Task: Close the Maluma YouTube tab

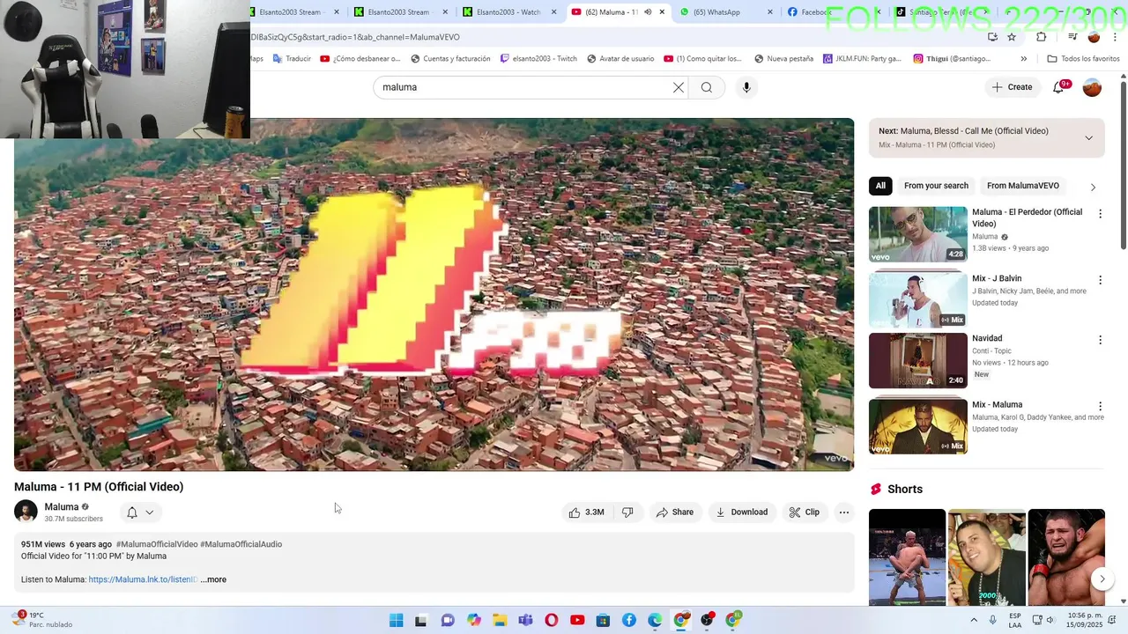Action: [662, 12]
